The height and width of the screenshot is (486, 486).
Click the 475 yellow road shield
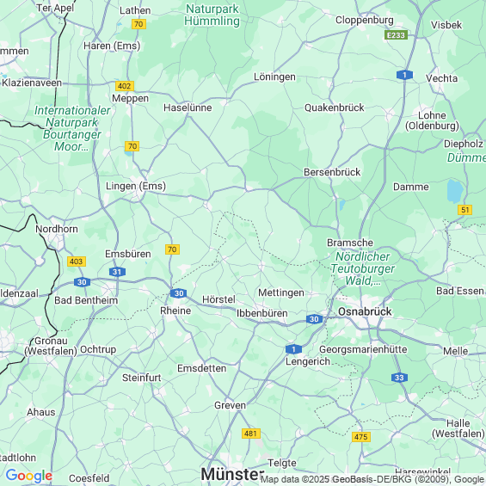pos(361,437)
